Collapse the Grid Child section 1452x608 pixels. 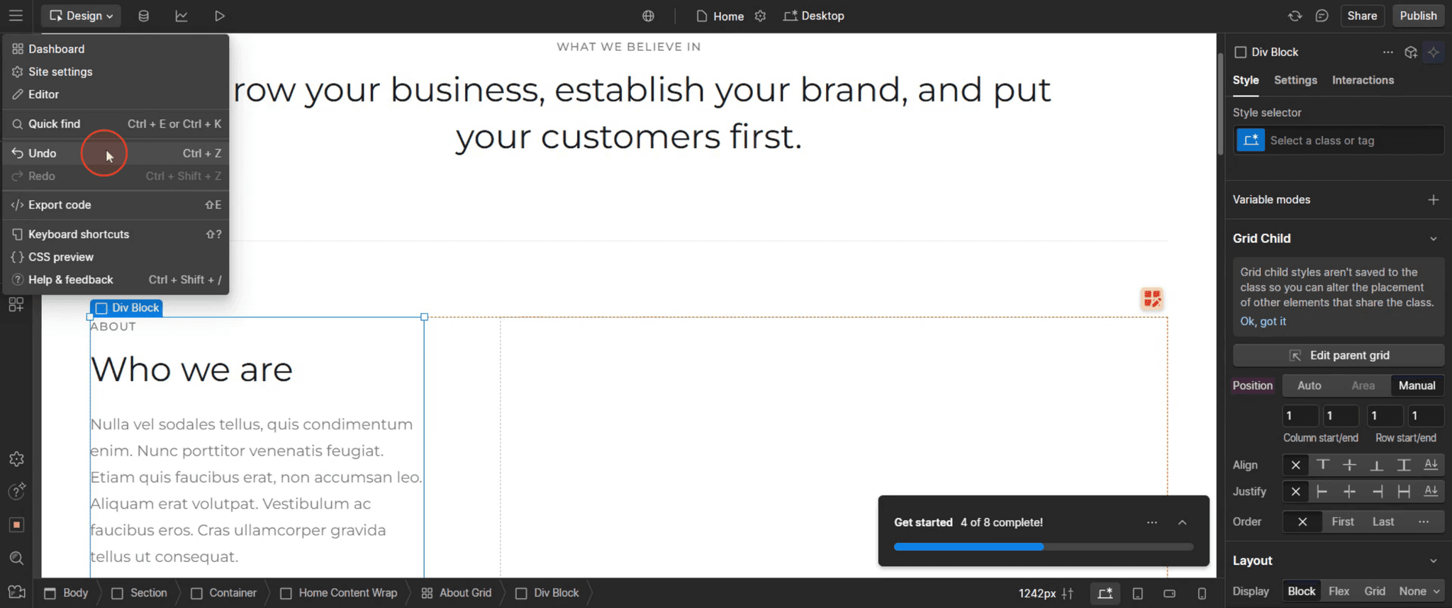point(1434,238)
